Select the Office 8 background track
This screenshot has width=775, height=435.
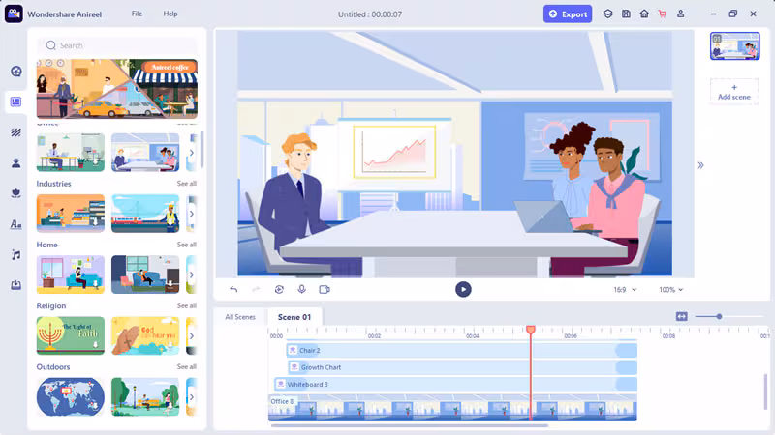(452, 407)
